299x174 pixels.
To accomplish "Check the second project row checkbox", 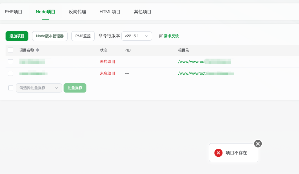I will 10,73.
